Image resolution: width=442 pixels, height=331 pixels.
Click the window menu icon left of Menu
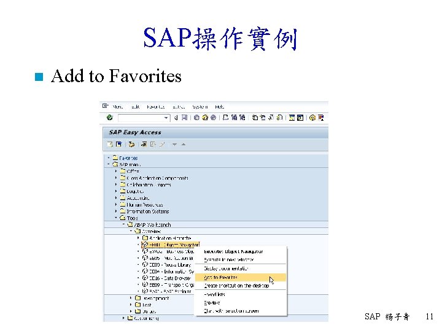[106, 106]
